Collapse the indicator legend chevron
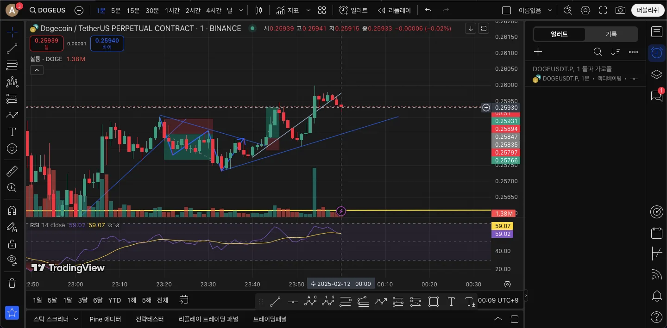 coord(37,70)
